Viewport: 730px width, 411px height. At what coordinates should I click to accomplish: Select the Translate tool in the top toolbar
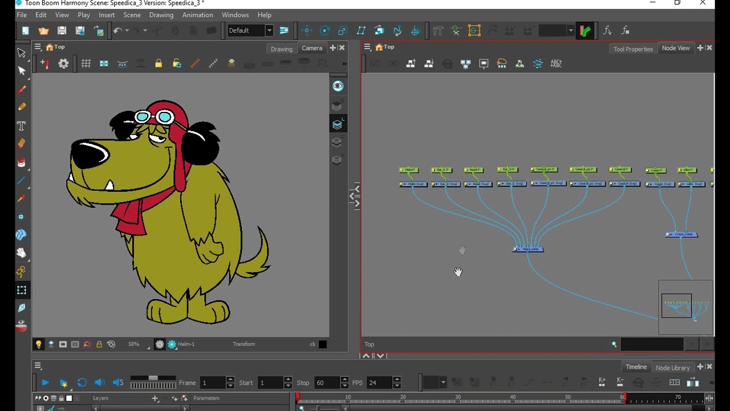point(307,31)
